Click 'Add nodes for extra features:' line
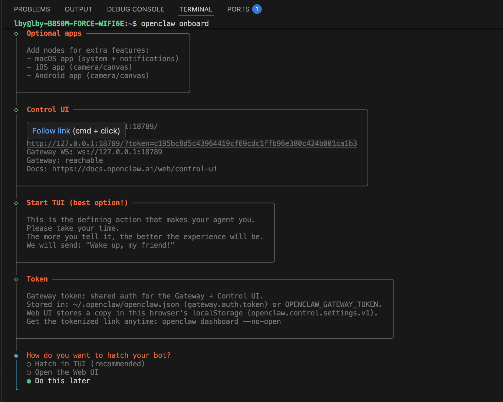 (88, 50)
